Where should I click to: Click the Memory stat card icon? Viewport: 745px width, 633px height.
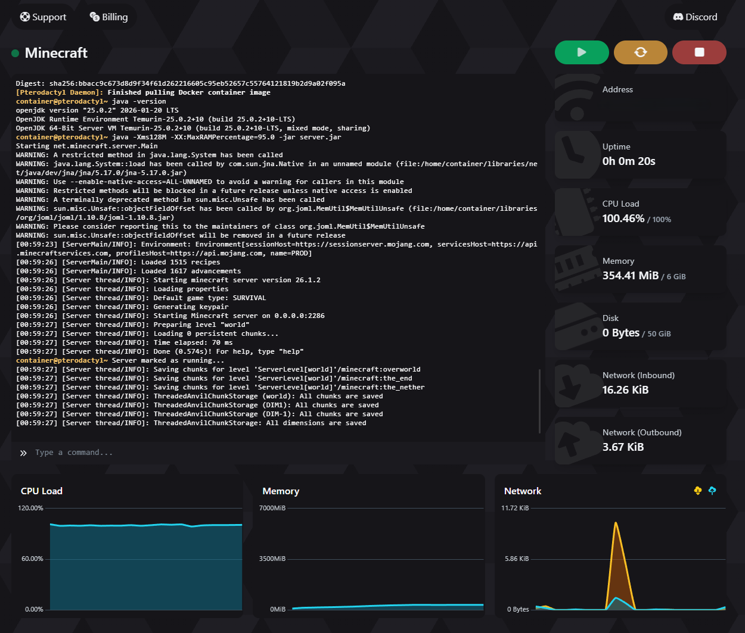click(x=573, y=269)
